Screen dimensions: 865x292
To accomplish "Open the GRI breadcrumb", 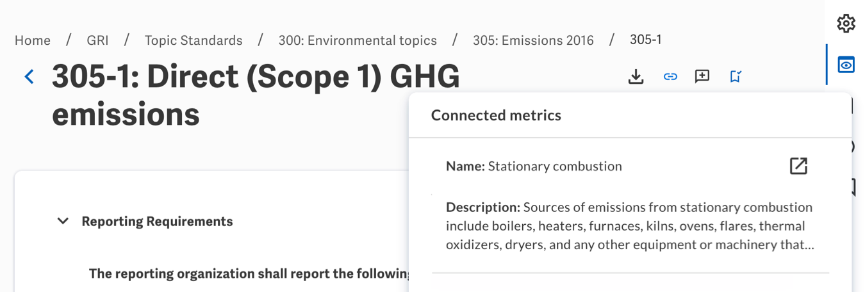I will coord(97,40).
